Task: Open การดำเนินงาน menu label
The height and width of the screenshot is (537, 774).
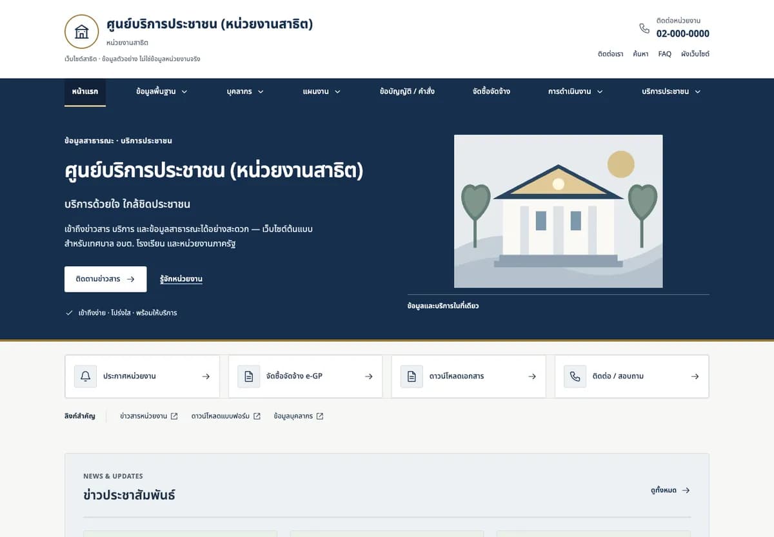Action: pos(570,92)
